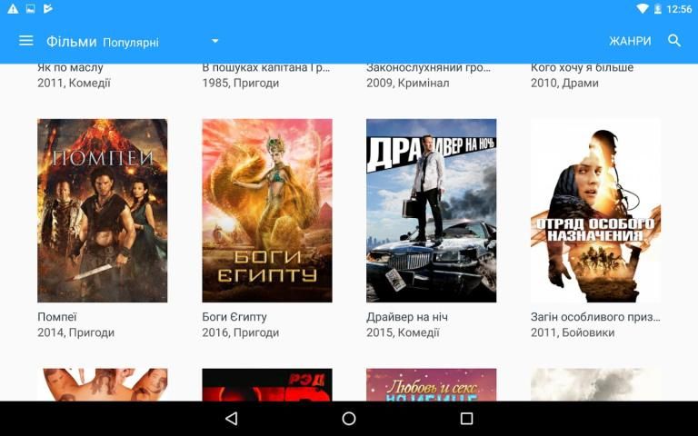Select the Законослухняний громадянин title

[x=429, y=68]
